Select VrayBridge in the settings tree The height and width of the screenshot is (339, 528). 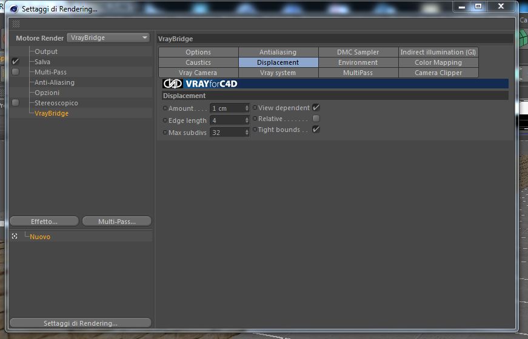point(52,113)
